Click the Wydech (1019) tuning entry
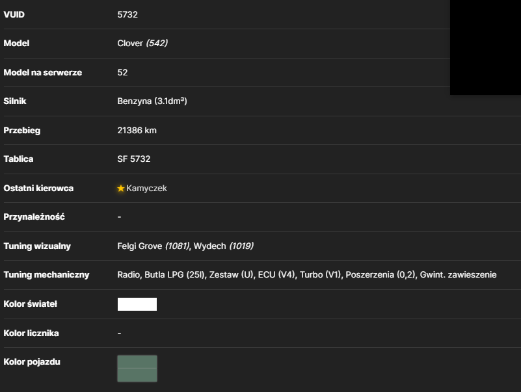Screen dimensions: 521x392 coord(224,246)
